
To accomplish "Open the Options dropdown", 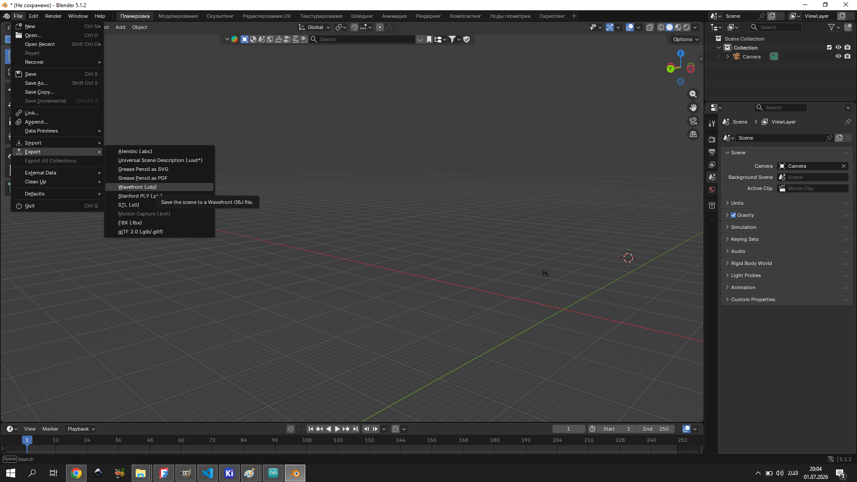I will [686, 39].
